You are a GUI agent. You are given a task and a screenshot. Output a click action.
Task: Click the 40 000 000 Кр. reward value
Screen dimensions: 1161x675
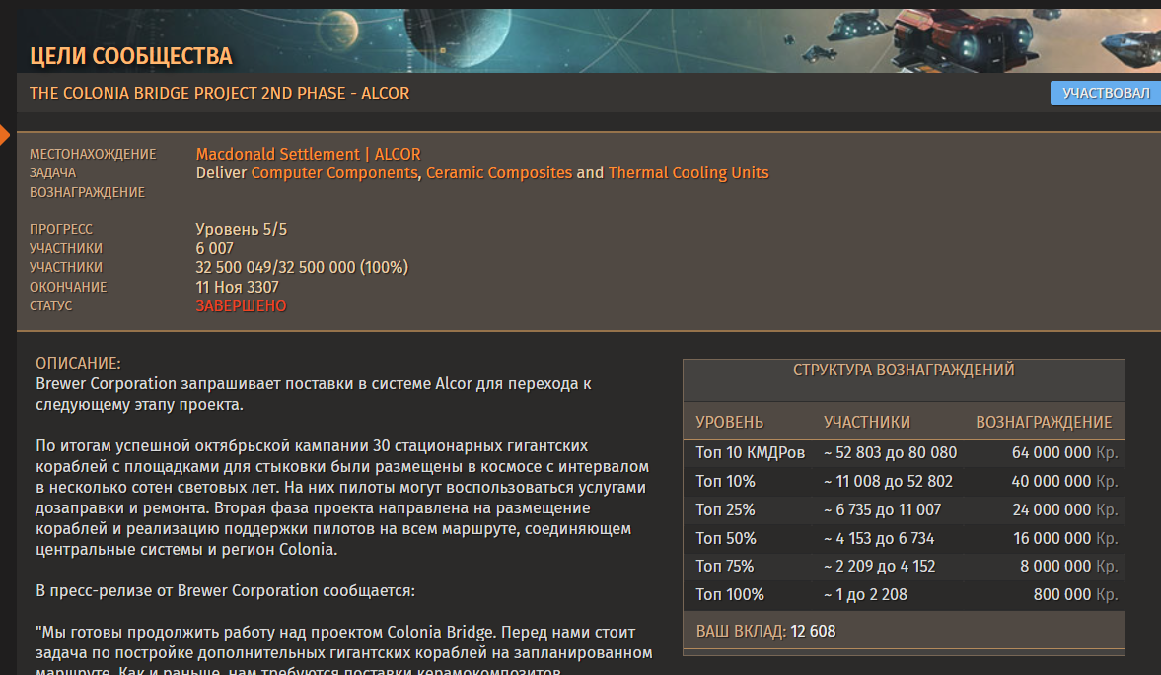[1064, 481]
